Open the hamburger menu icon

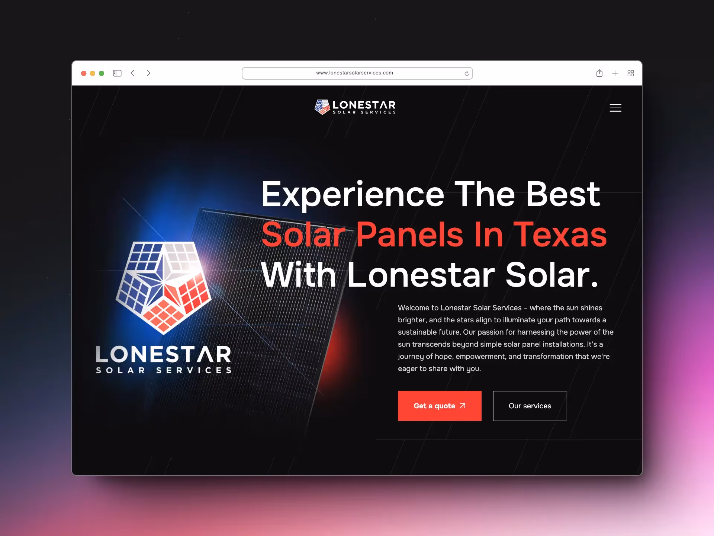(615, 108)
